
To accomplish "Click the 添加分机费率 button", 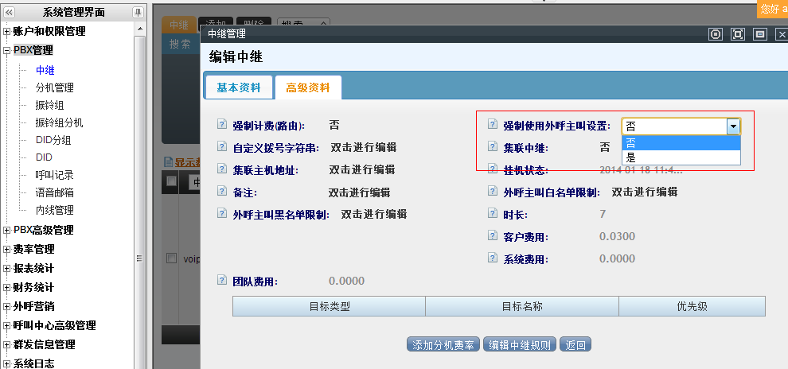I will pos(443,345).
